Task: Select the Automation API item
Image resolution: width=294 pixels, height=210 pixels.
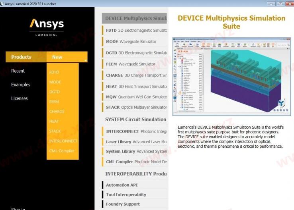Action: (134, 185)
